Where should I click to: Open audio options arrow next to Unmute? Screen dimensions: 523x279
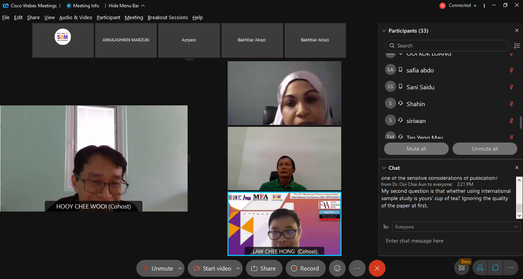click(x=180, y=268)
